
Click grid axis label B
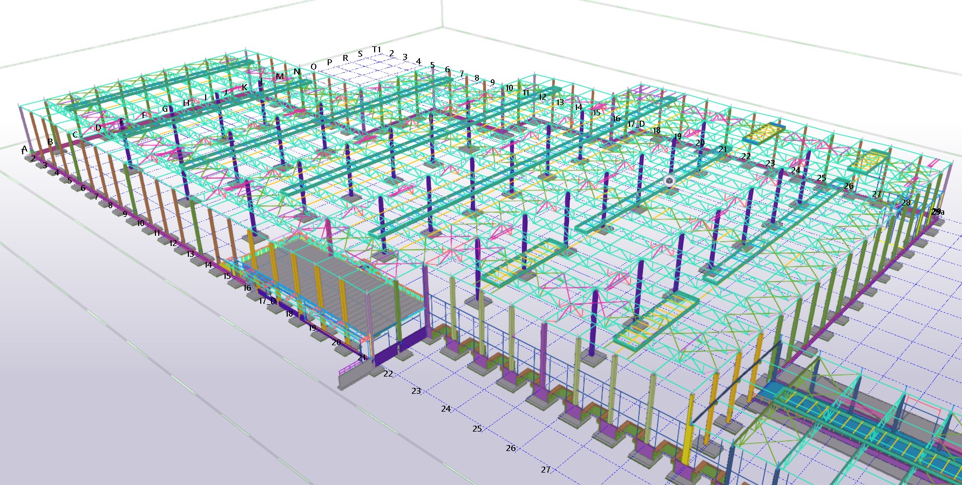50,142
